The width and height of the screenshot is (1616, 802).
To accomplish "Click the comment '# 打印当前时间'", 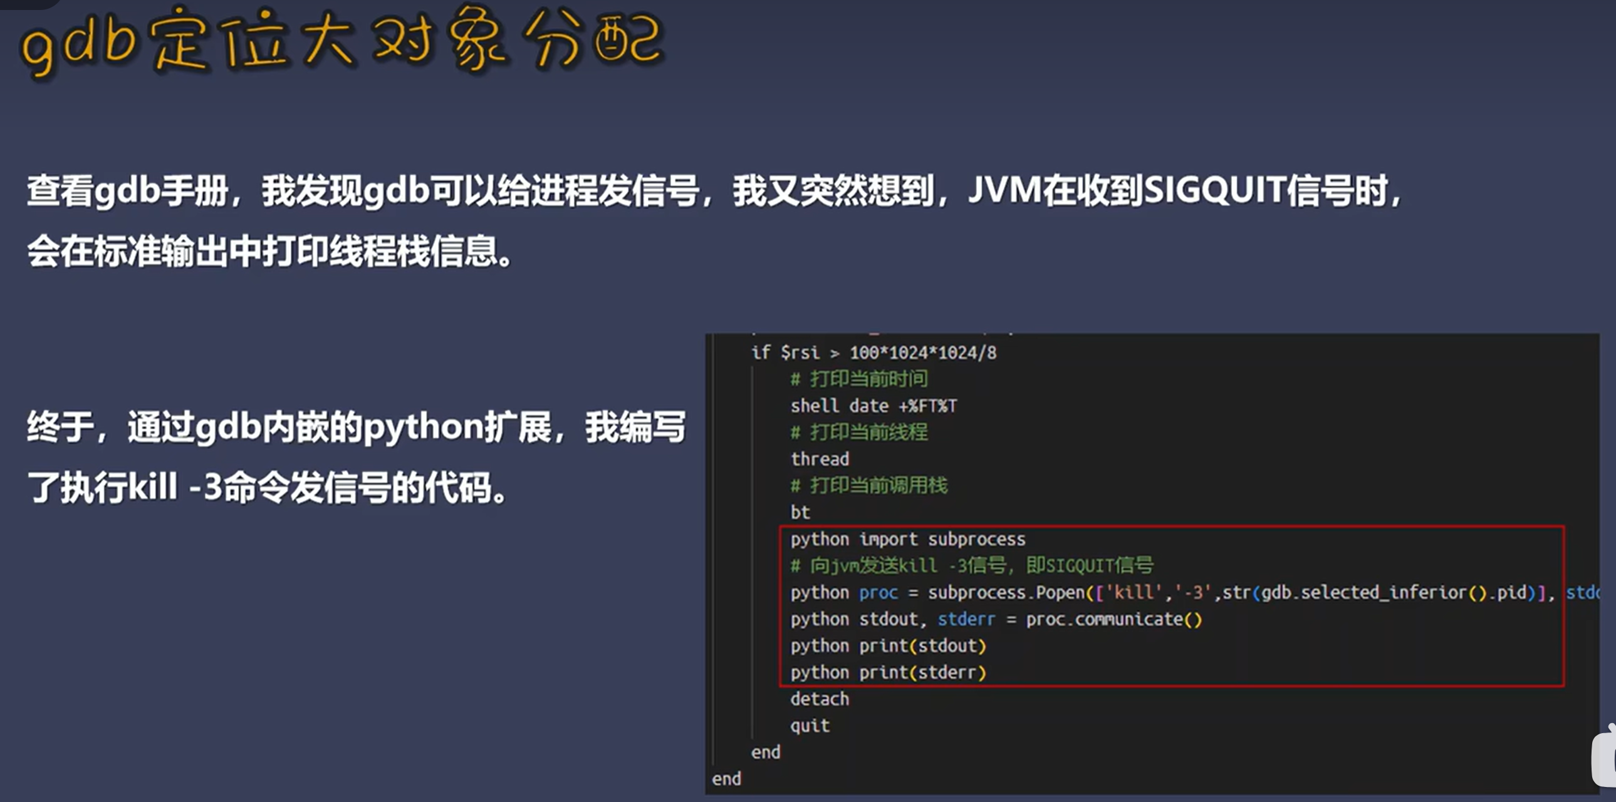I will click(x=858, y=379).
